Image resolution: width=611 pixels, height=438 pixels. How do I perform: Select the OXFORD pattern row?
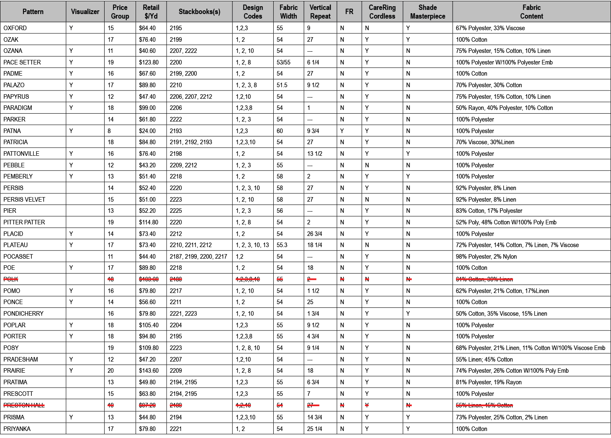[x=33, y=28]
